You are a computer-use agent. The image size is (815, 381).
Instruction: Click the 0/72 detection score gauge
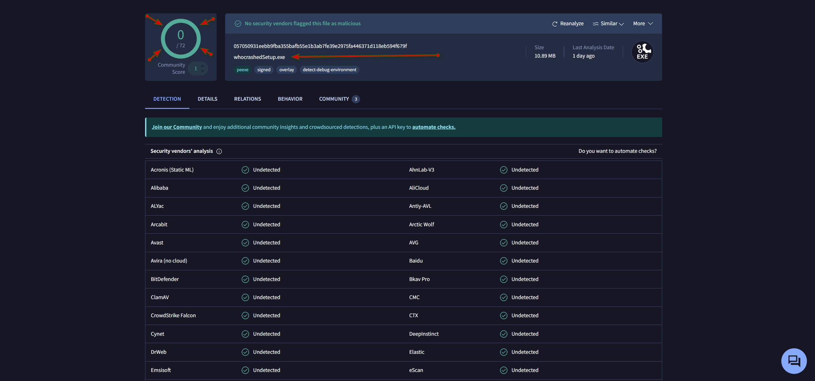tap(181, 39)
